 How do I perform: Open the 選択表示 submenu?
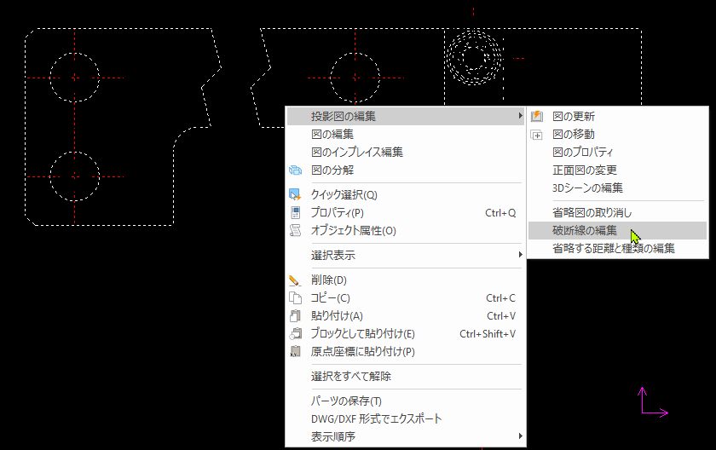pos(406,255)
